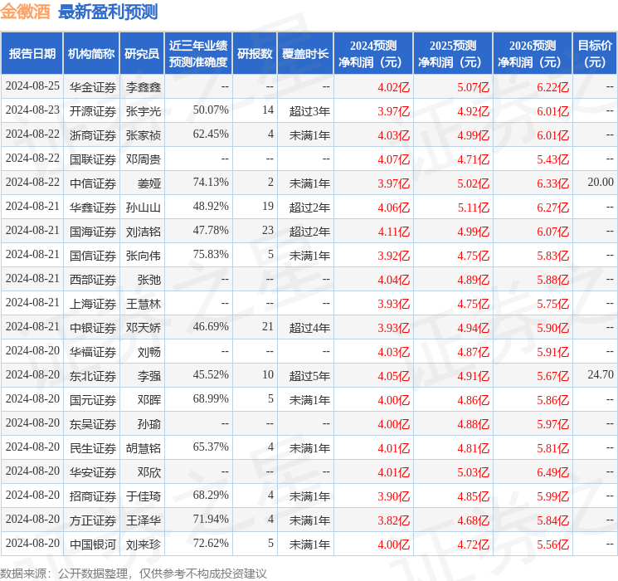Click 华福证券 institution cell

coord(93,352)
